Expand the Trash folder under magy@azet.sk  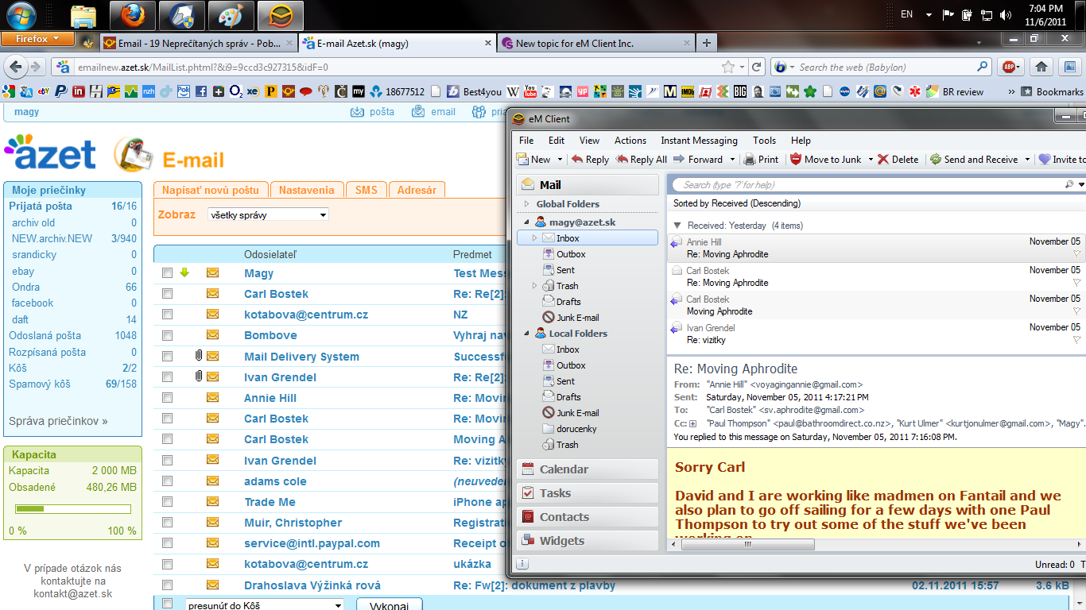(535, 286)
